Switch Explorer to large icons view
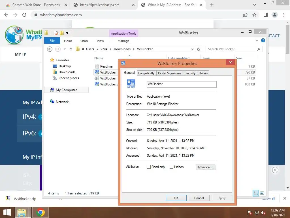The image size is (290, 218). [262, 193]
